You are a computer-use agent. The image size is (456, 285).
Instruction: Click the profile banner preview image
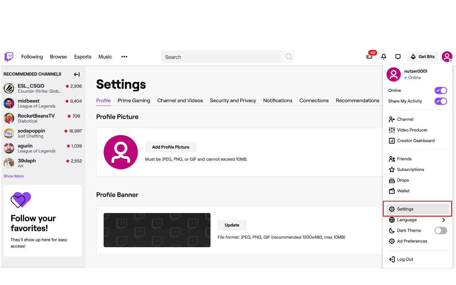pos(157,230)
